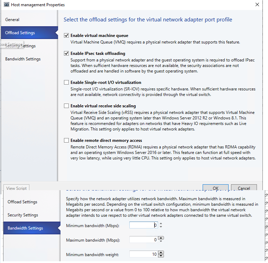Click the vRSS description paragraph
This screenshot has width=268, height=263.
[x=163, y=121]
